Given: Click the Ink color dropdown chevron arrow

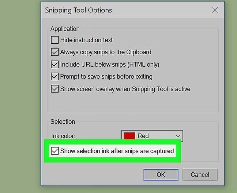Looking at the screenshot, I should (178, 136).
